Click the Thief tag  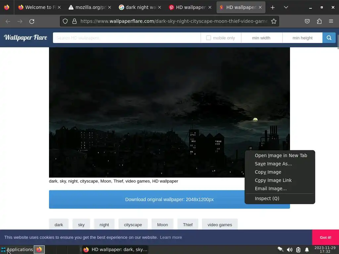pos(188,225)
